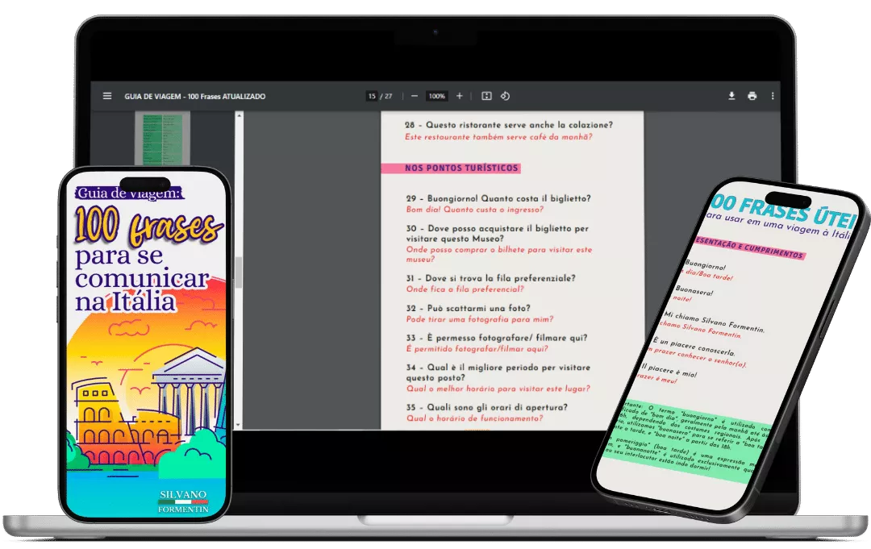
Task: Click the fit to page icon
Action: coord(486,96)
